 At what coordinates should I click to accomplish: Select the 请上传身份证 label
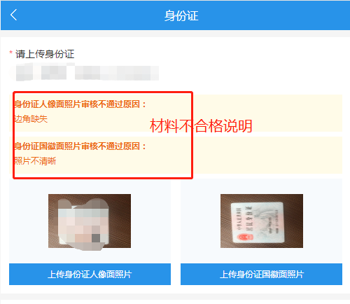point(45,54)
